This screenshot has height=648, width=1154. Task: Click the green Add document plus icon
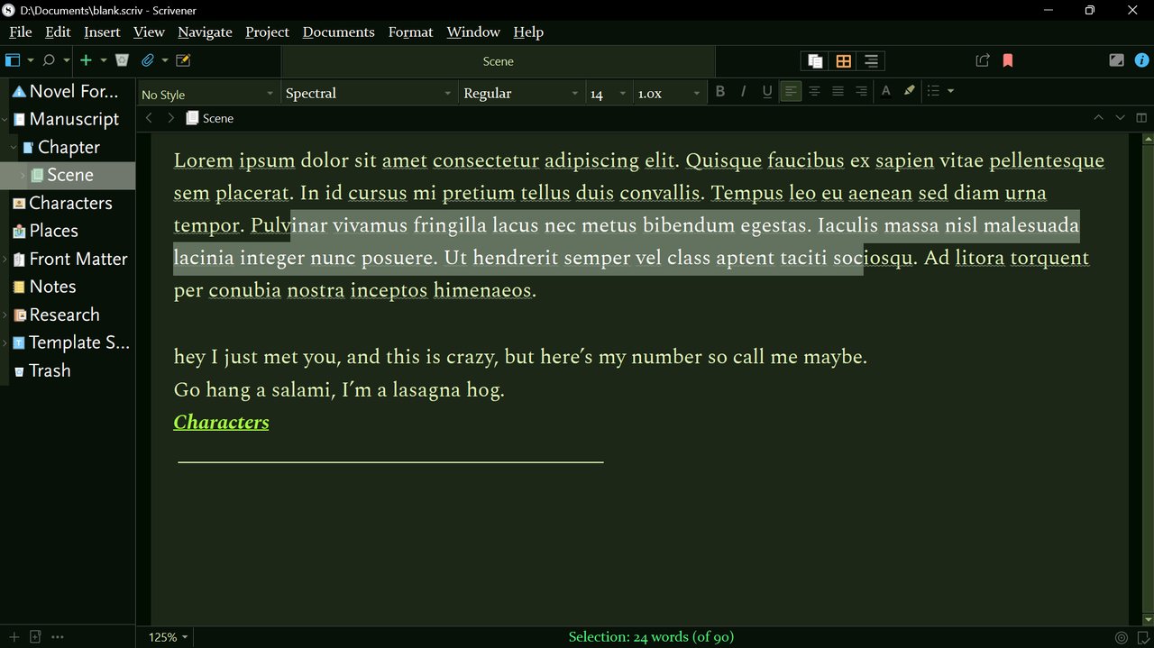click(x=86, y=60)
